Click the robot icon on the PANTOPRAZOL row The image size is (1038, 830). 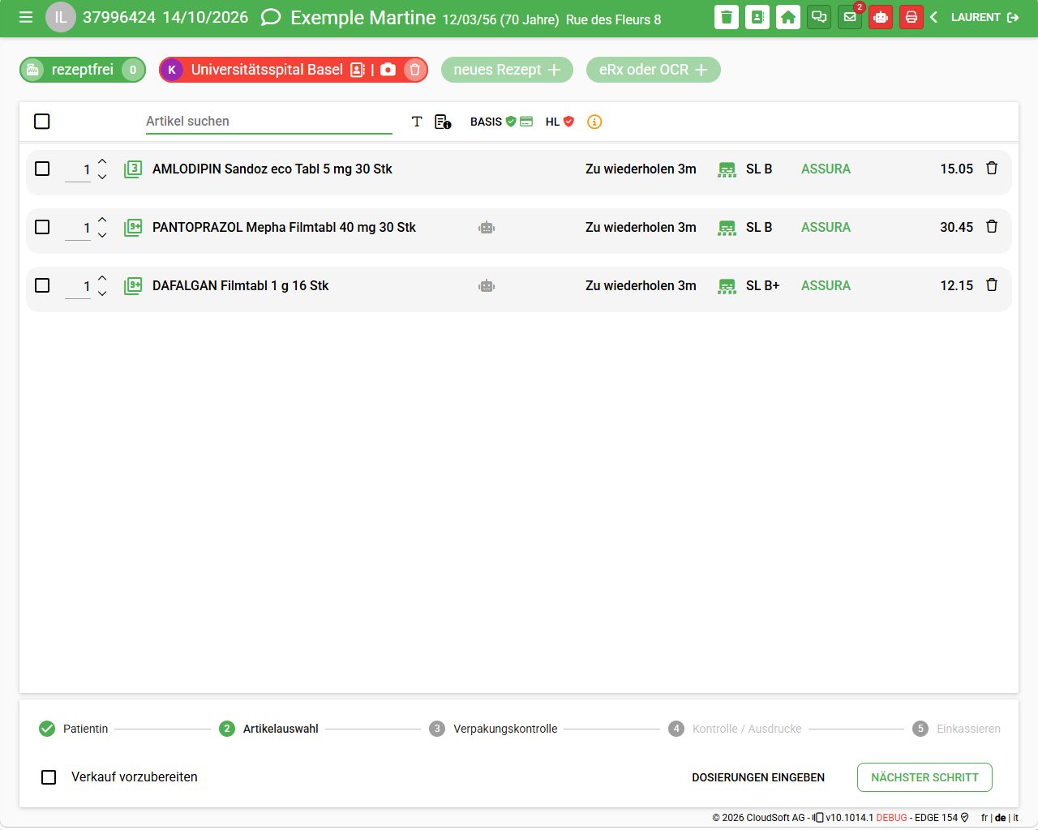tap(487, 228)
